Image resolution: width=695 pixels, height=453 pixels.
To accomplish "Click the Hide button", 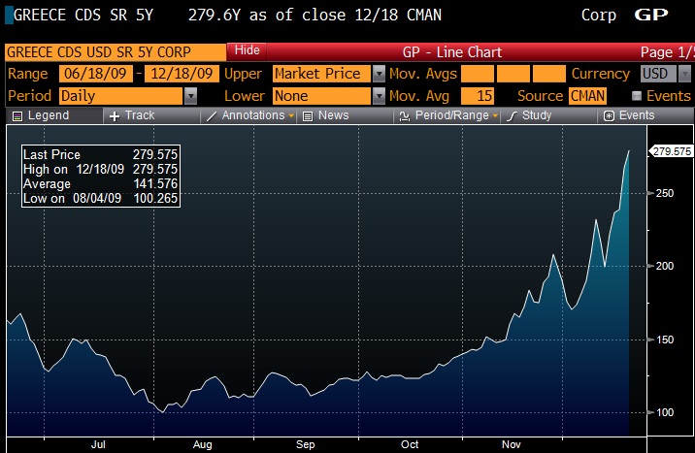I will [248, 50].
